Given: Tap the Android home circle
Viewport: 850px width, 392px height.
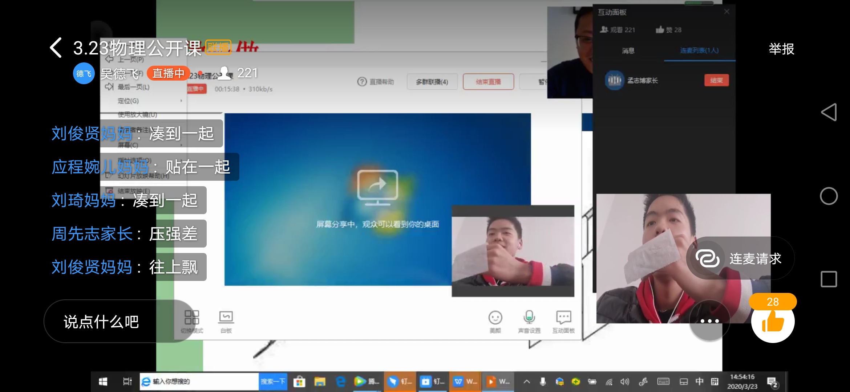Looking at the screenshot, I should [x=829, y=196].
